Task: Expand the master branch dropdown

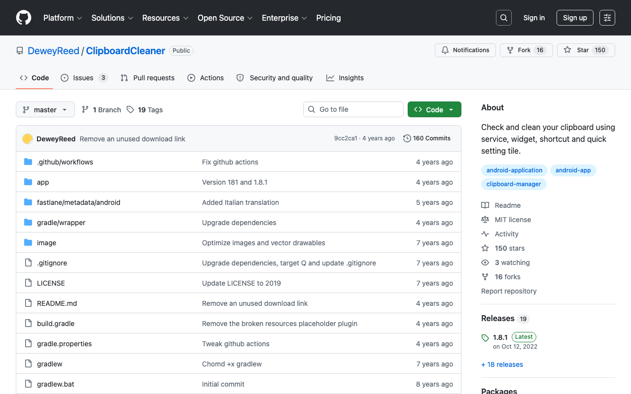Action: (x=45, y=109)
